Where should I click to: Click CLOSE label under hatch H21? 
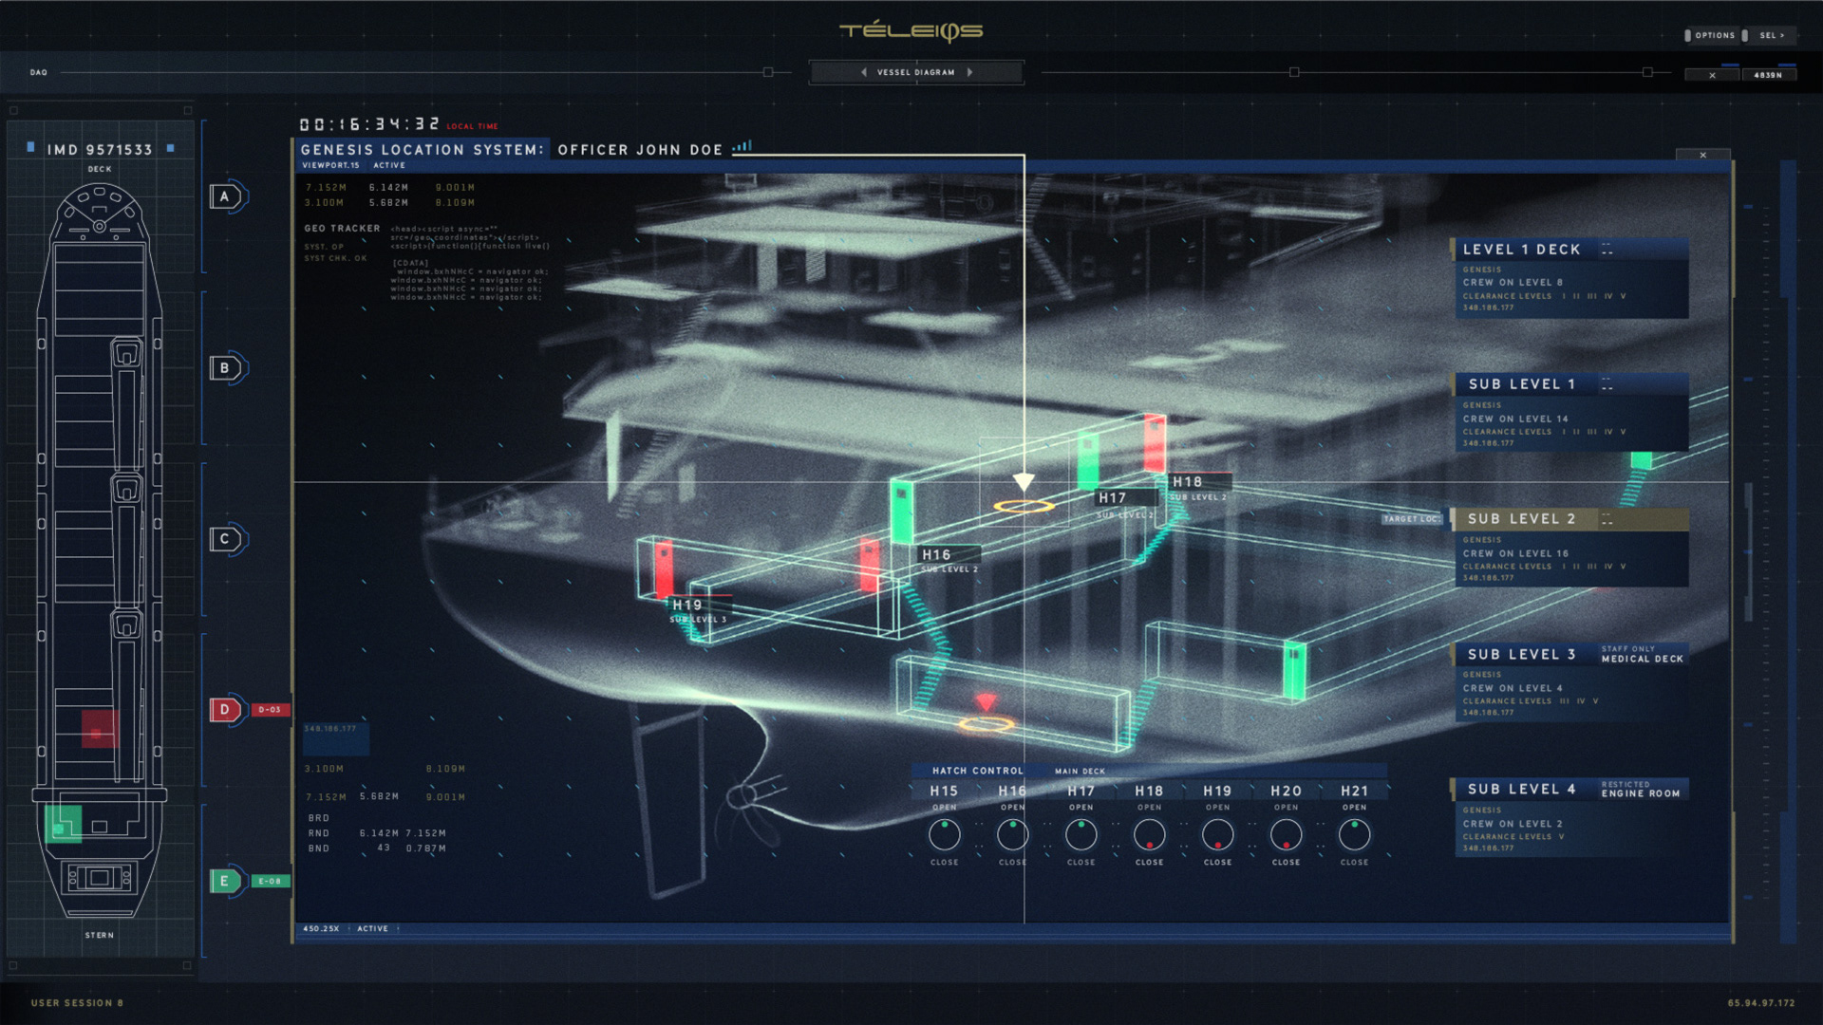(x=1355, y=863)
